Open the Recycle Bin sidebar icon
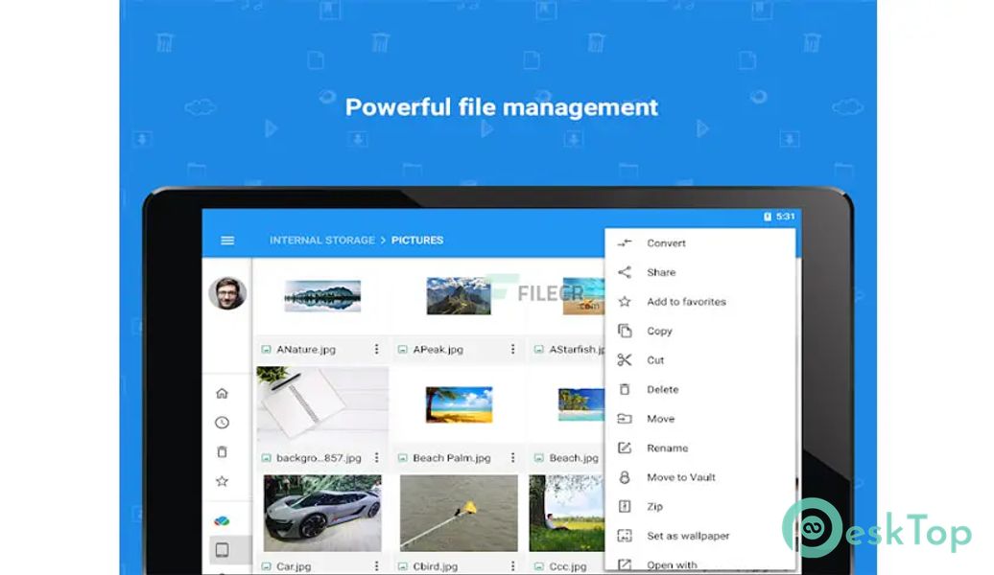This screenshot has width=994, height=575. tap(222, 451)
